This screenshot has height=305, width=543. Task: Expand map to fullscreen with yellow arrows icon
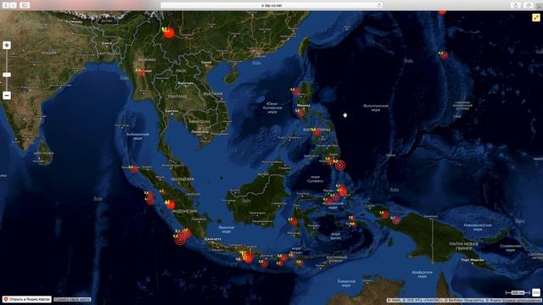pos(535,17)
